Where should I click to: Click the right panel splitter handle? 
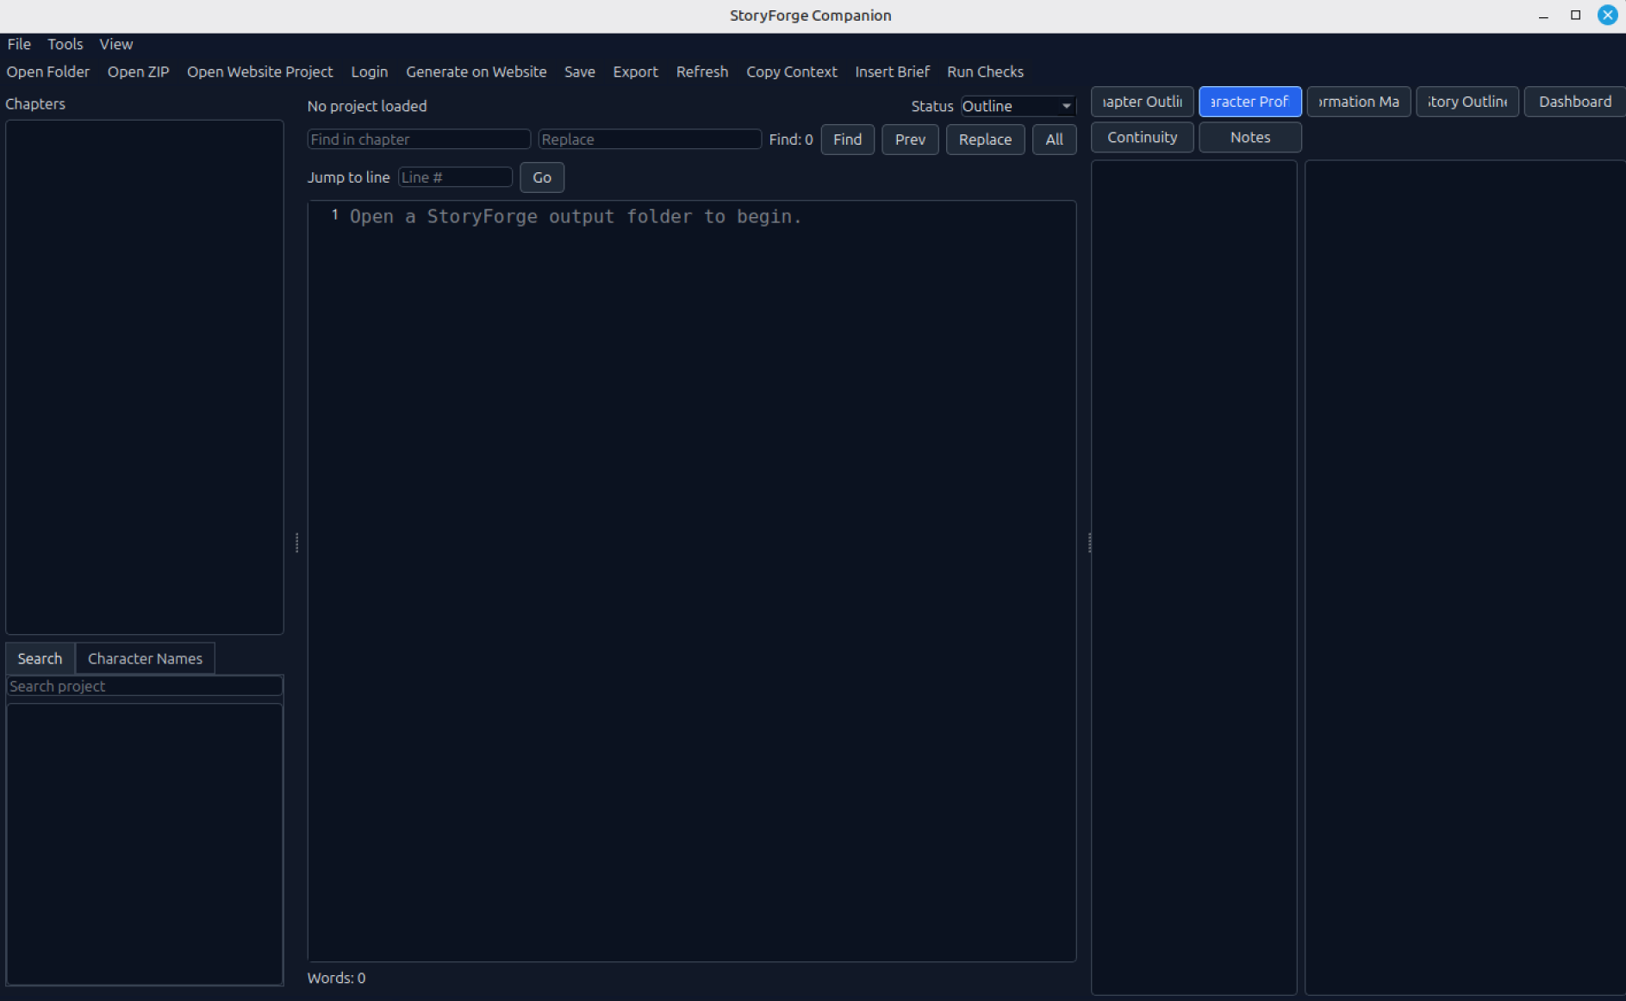[1089, 543]
